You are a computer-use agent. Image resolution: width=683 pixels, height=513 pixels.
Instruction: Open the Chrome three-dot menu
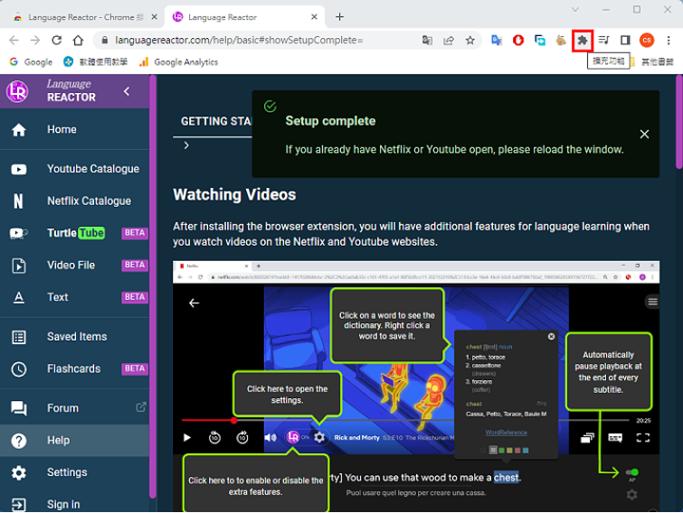(669, 41)
